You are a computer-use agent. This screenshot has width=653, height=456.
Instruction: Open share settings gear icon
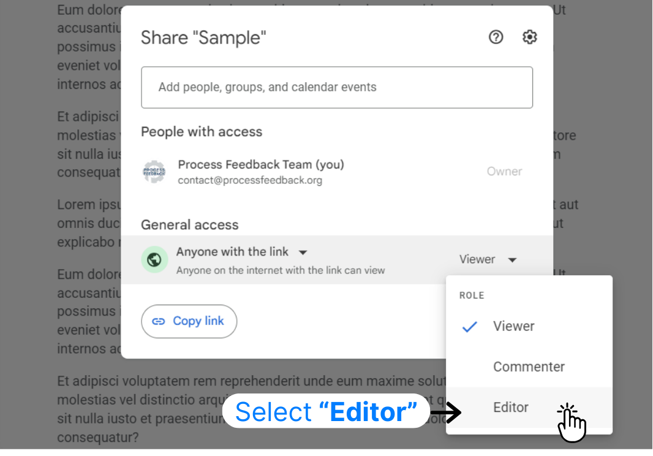529,37
